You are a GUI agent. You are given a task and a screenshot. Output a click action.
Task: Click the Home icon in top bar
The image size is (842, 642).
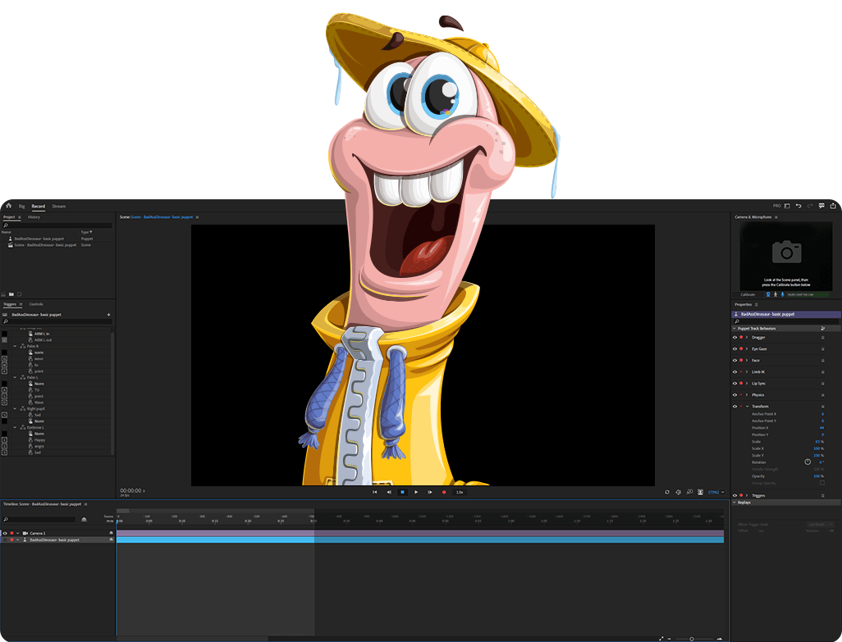tap(8, 206)
